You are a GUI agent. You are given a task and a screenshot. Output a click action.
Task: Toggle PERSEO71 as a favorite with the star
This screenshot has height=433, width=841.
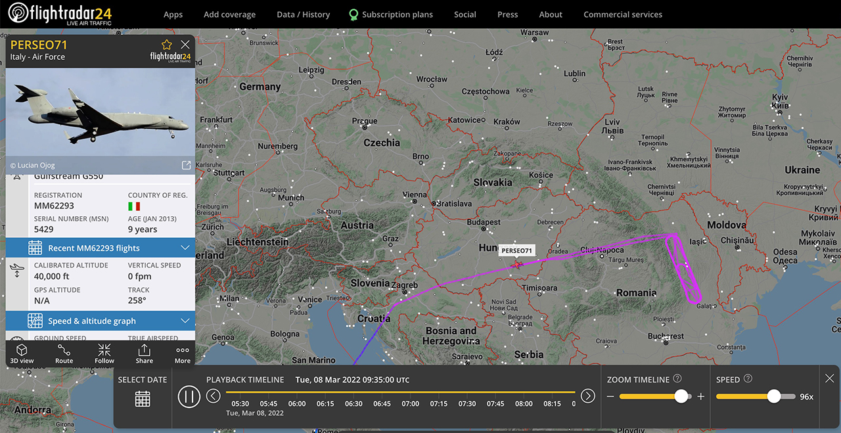click(166, 44)
